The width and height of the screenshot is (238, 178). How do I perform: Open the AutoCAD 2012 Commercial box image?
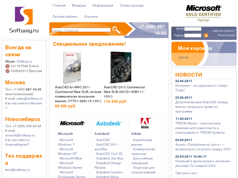[121, 67]
